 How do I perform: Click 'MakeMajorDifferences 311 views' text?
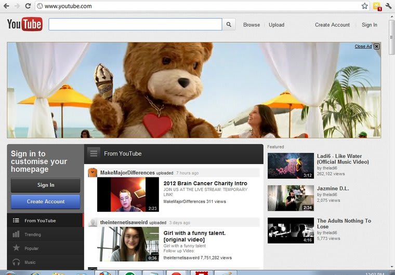tap(194, 201)
